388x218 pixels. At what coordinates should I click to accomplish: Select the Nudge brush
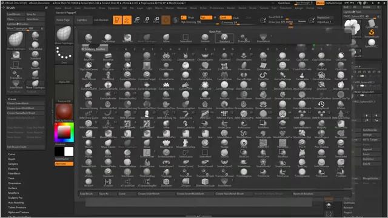pyautogui.click(x=224, y=144)
